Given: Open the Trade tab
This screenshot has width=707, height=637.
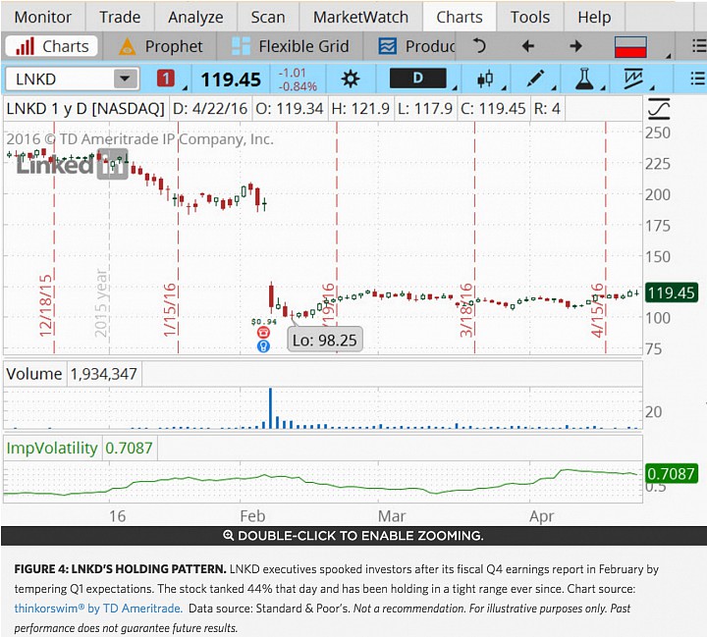Looking at the screenshot, I should (120, 17).
